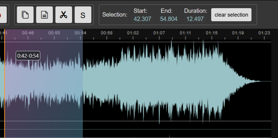Jump to the 00:46 ruler mark
Viewport: 278px width, 138px height.
click(x=28, y=33)
